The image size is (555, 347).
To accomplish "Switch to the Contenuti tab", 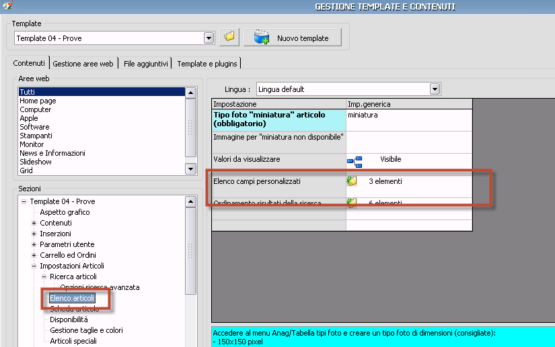I will coord(29,63).
